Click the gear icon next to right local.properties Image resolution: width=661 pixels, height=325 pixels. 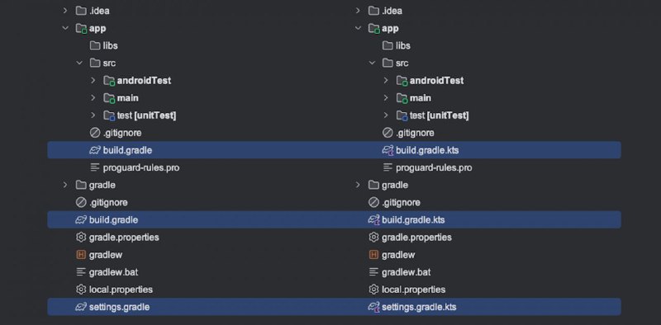(x=373, y=290)
